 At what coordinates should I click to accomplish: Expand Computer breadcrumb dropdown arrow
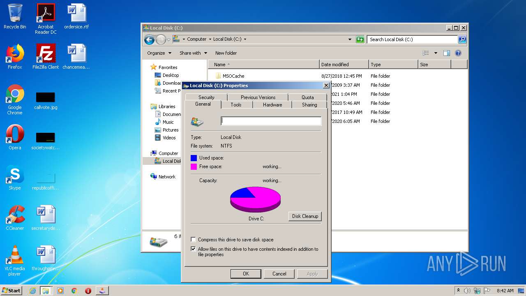click(210, 39)
